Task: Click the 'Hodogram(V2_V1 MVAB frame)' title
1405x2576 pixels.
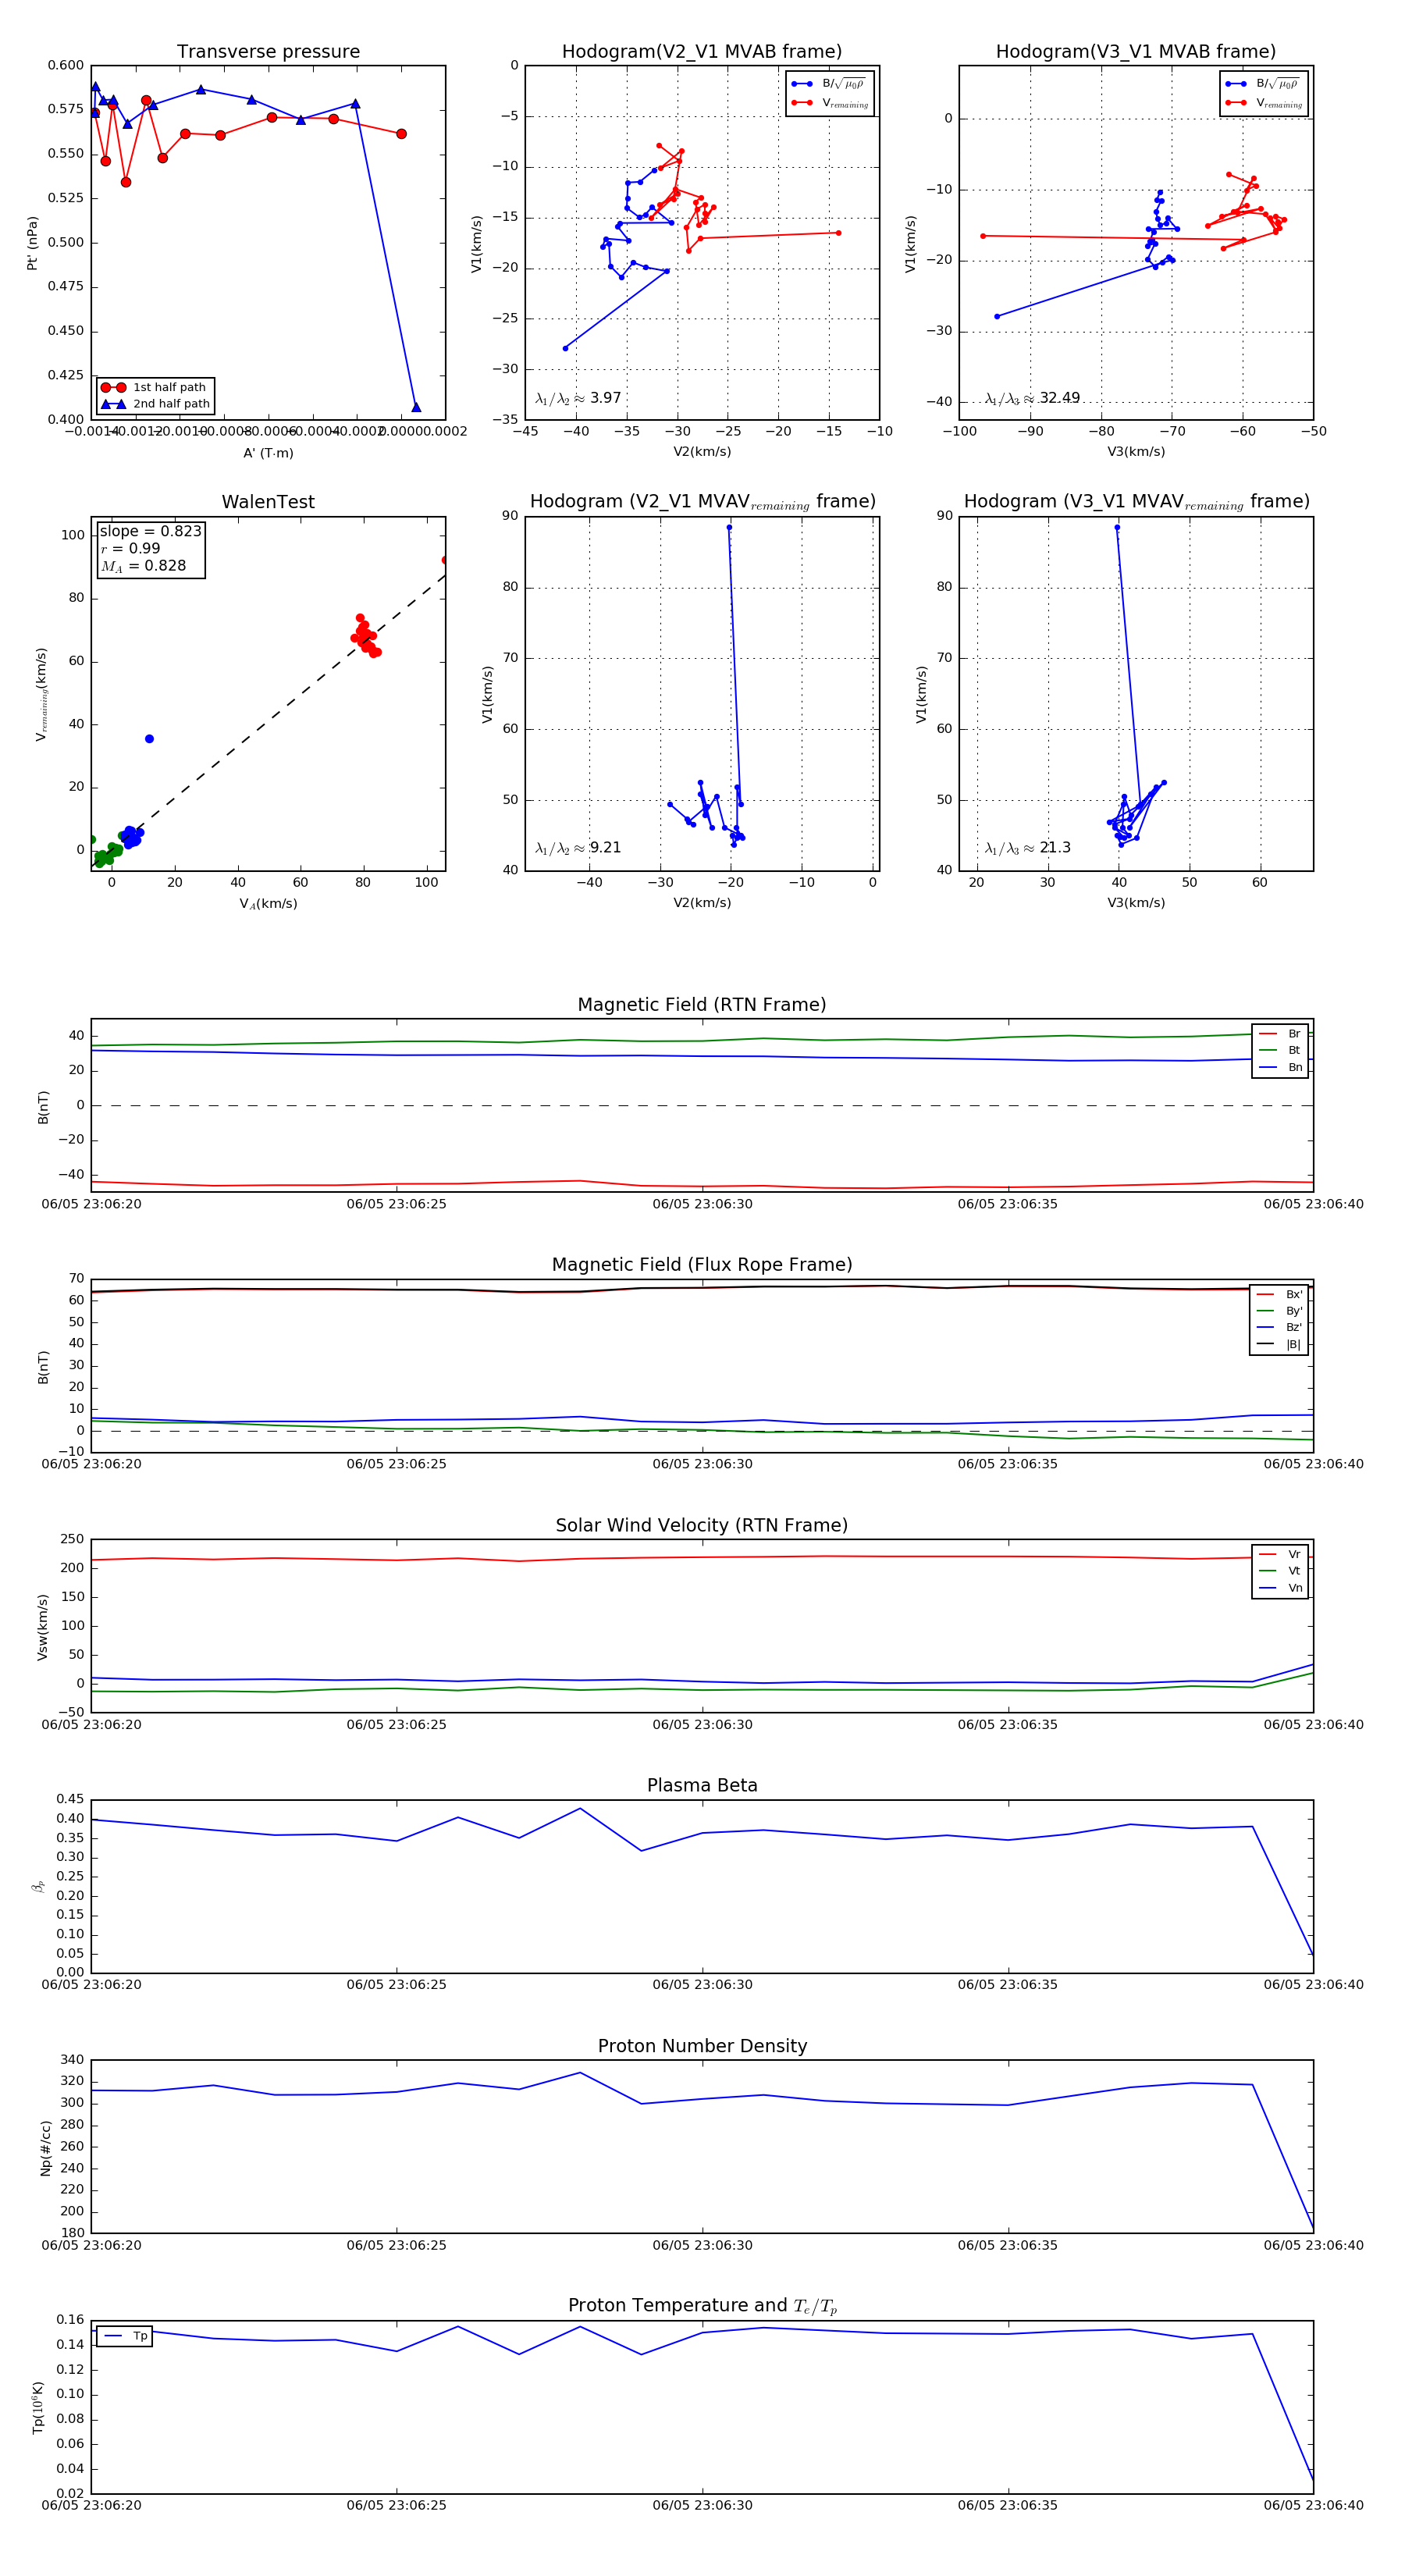Action: click(x=702, y=52)
